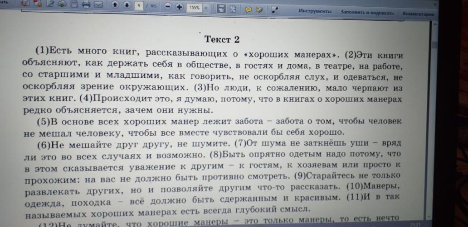Add a sticky note comment icon
The image size is (468, 227).
point(248,10)
